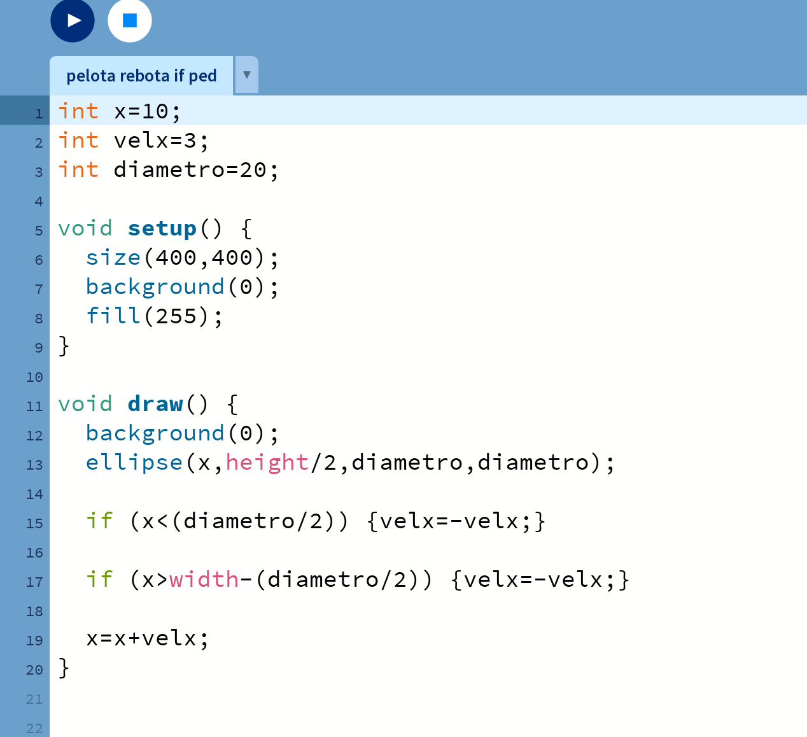Place cursor on 'x=x+velx;' line
Screen dimensions: 807x737
[x=147, y=638]
